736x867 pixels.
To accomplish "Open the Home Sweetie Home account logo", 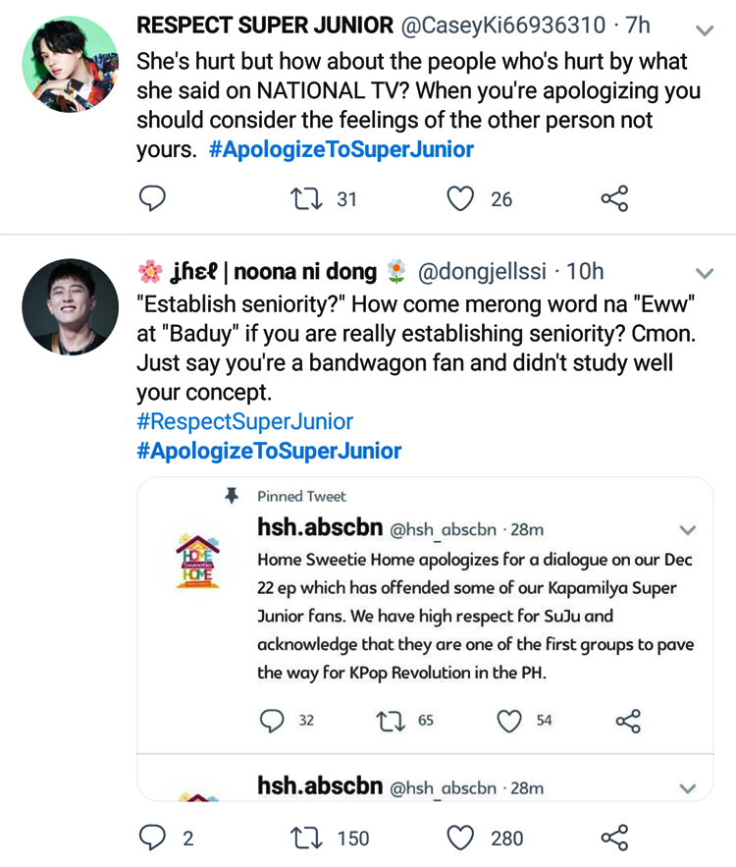I will point(199,557).
